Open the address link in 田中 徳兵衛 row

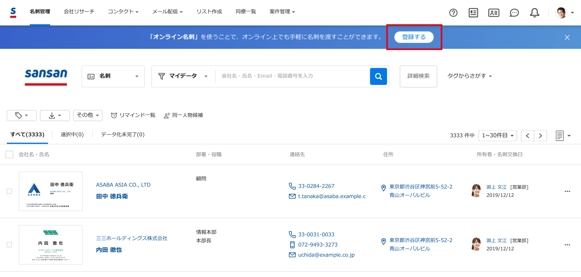[x=421, y=191]
